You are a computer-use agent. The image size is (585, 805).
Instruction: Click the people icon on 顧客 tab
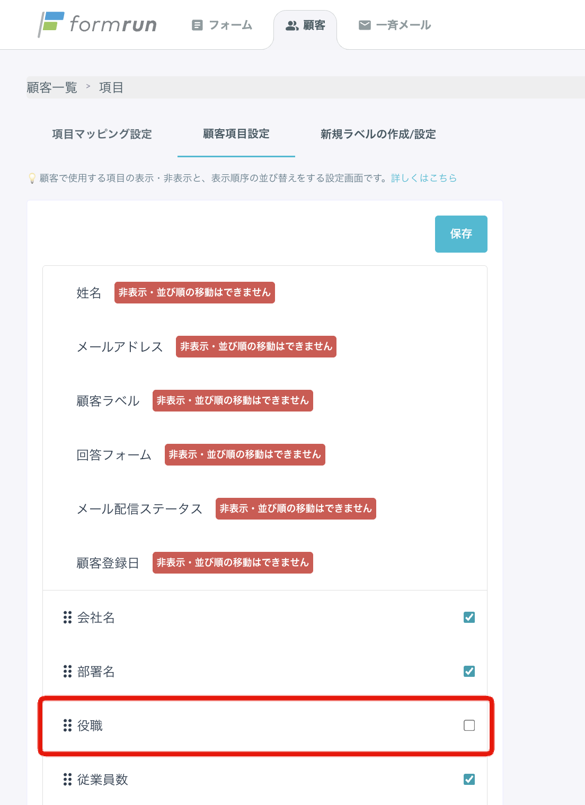(292, 25)
